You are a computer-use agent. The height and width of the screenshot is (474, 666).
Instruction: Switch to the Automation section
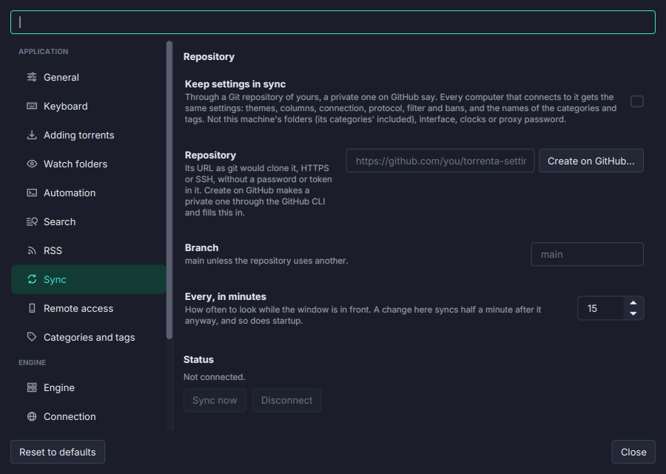(x=88, y=193)
